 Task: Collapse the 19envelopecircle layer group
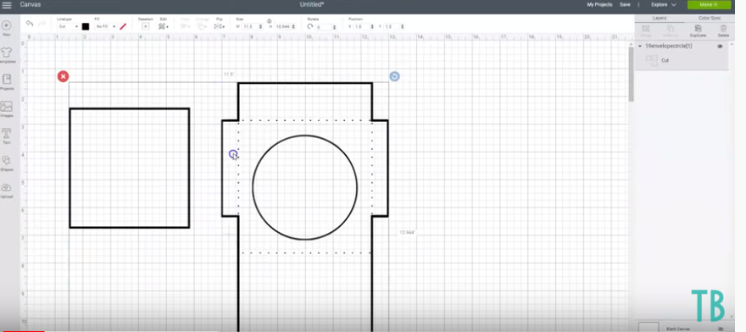640,46
